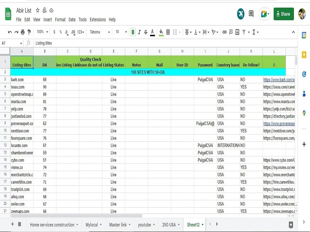Star the Abir List document
The width and height of the screenshot is (310, 232).
click(38, 10)
